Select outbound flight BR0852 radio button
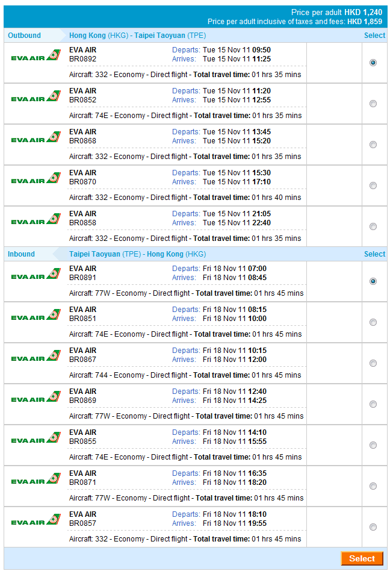Screen dimensions: 390x571 coord(373,104)
